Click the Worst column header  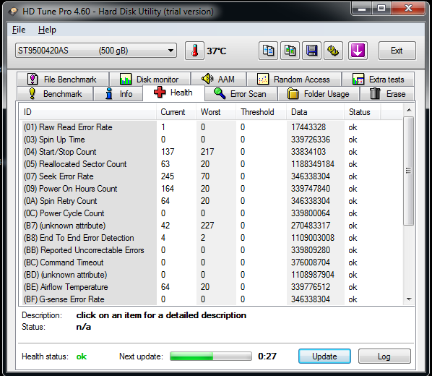(x=216, y=112)
